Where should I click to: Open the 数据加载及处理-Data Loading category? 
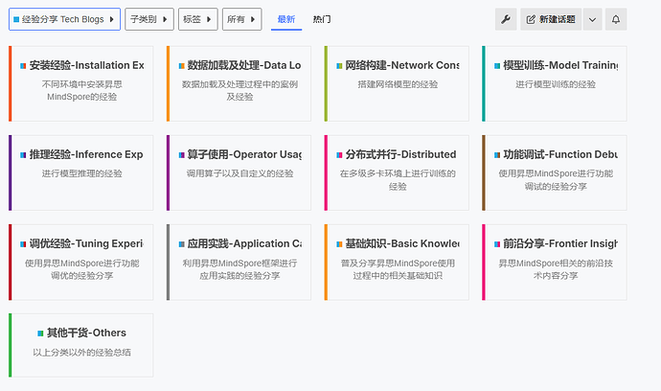[x=243, y=65]
